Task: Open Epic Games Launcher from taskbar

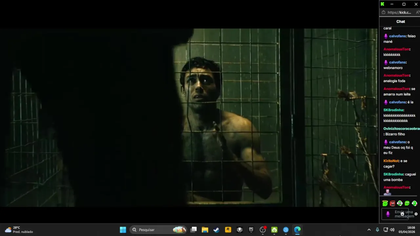Action: click(251, 230)
